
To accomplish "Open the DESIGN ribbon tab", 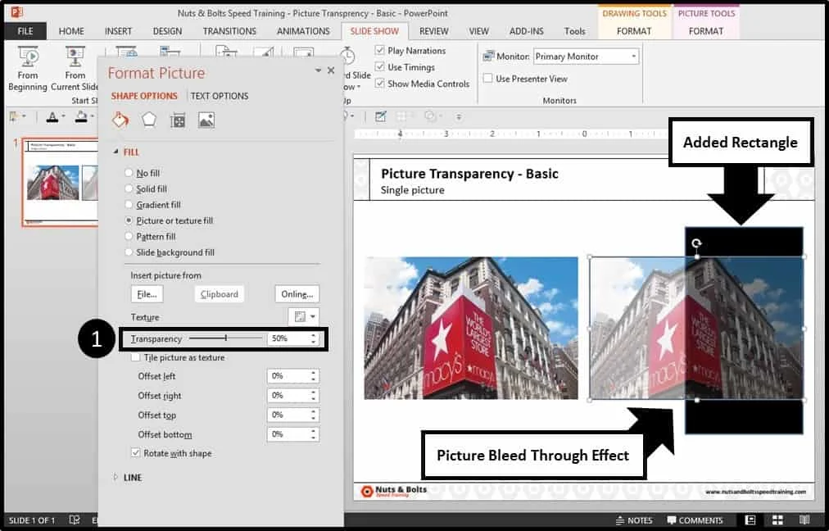I will pyautogui.click(x=167, y=31).
